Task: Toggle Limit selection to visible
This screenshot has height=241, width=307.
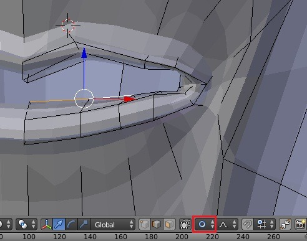Action: tap(185, 224)
